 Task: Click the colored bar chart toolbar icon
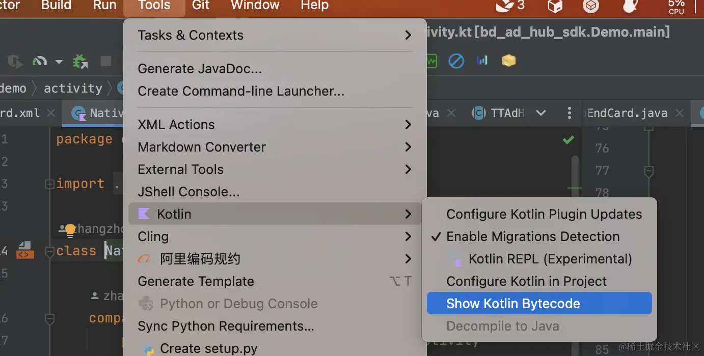pos(482,61)
